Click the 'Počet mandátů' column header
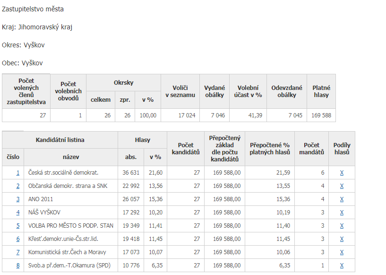Viewport: 386px width, 275px height. pyautogui.click(x=311, y=149)
